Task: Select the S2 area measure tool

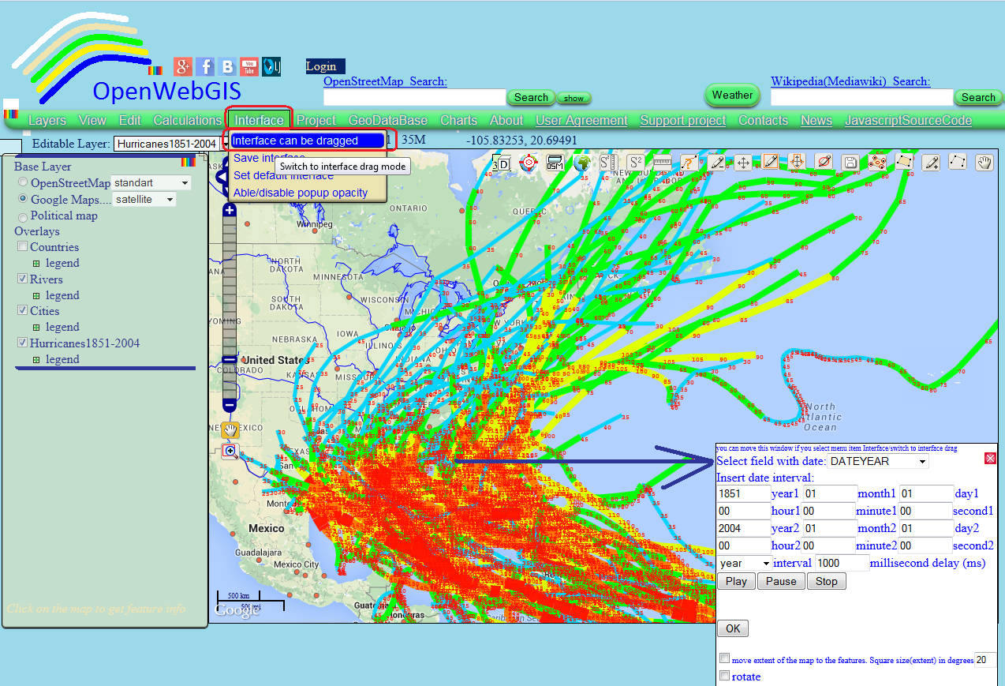Action: (635, 163)
